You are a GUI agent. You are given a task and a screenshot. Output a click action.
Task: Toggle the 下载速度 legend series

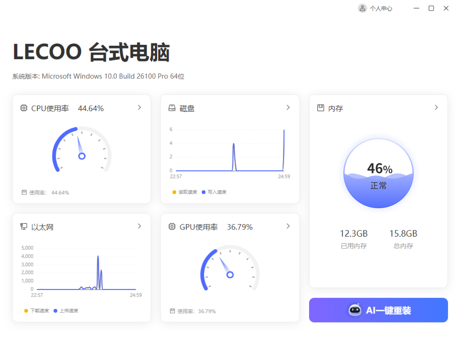37,311
